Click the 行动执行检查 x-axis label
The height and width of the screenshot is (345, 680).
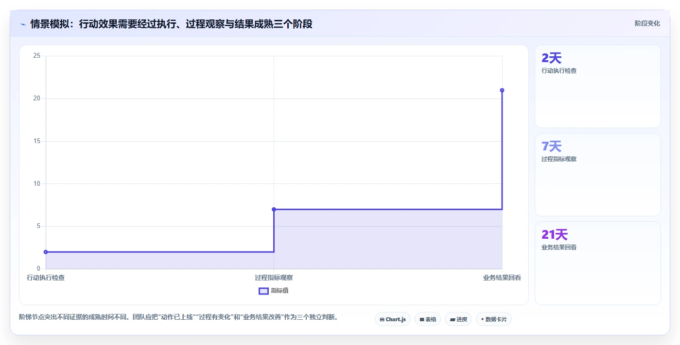pos(46,278)
